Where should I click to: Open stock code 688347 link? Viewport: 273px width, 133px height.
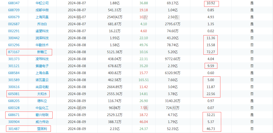coord(14,3)
